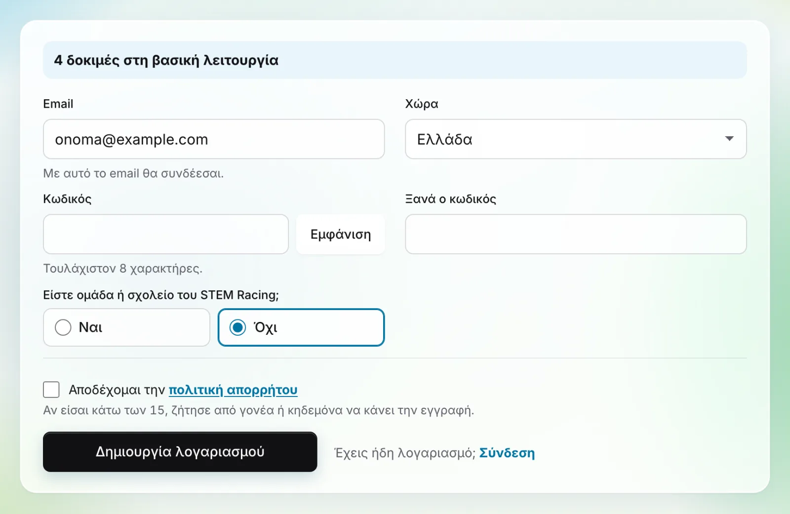Select the Ναι radio option
This screenshot has width=790, height=514.
point(127,327)
